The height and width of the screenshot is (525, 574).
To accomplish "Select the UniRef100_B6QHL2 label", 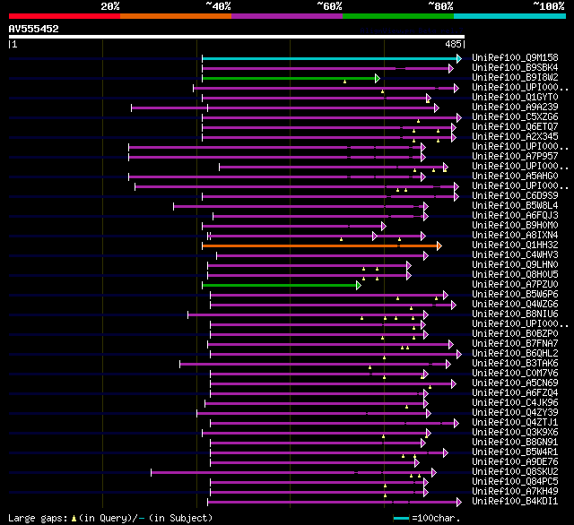I will coord(515,354).
